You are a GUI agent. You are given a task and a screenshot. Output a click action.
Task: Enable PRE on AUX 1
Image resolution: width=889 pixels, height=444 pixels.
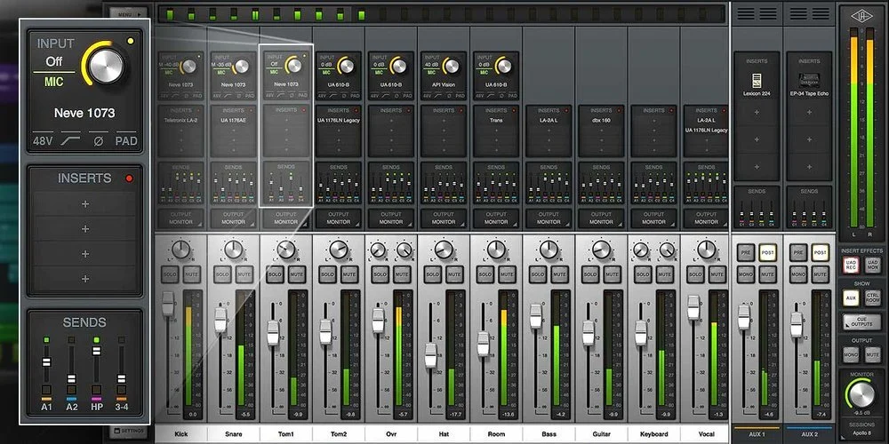[746, 252]
